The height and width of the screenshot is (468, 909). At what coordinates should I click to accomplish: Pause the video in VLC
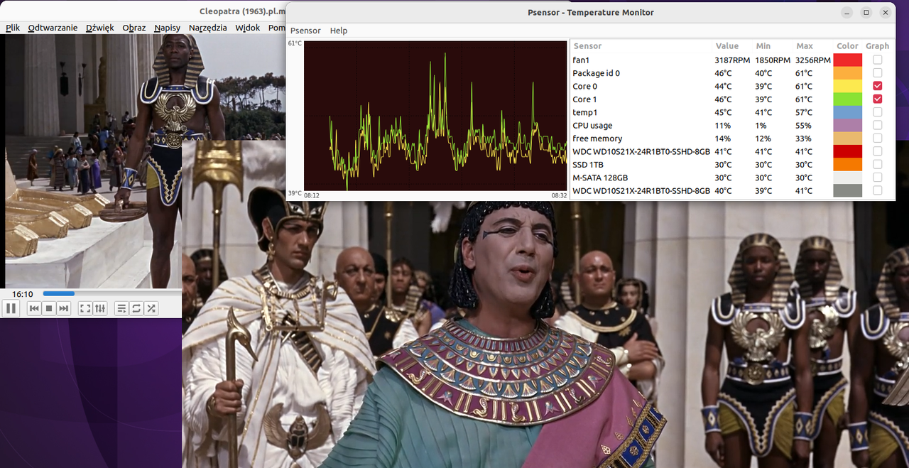(x=11, y=308)
